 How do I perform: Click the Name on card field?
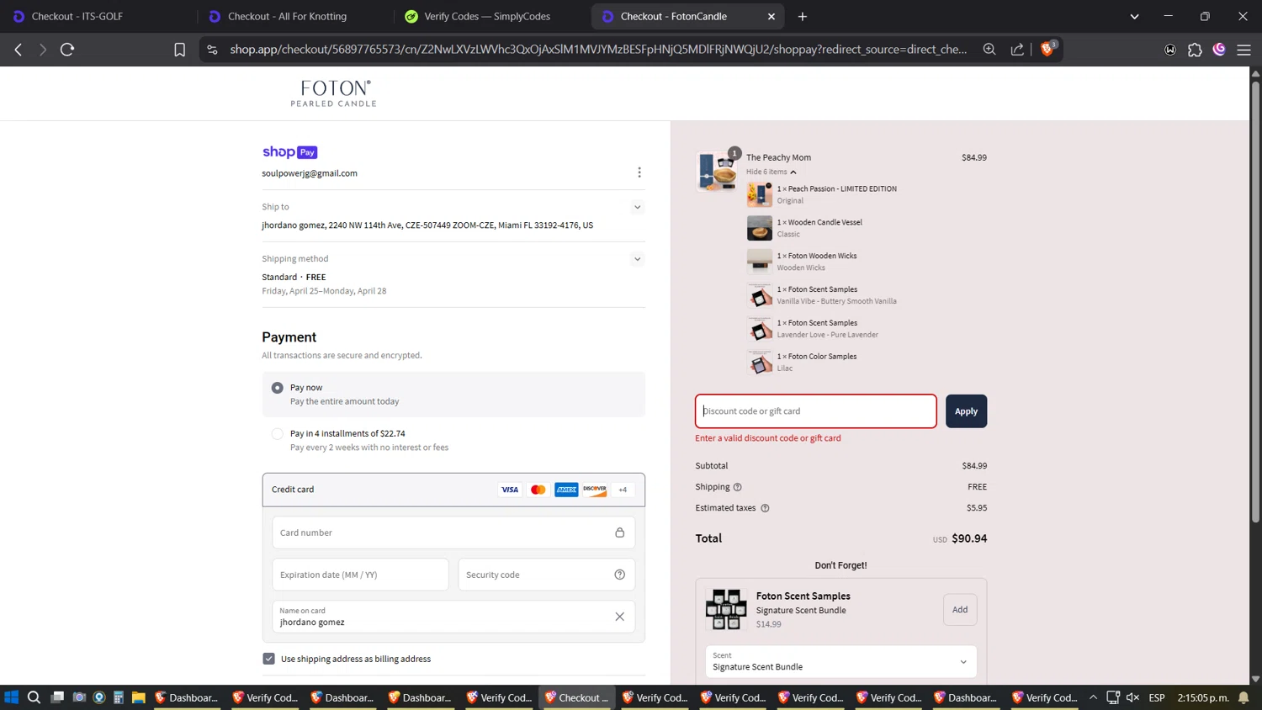(453, 617)
